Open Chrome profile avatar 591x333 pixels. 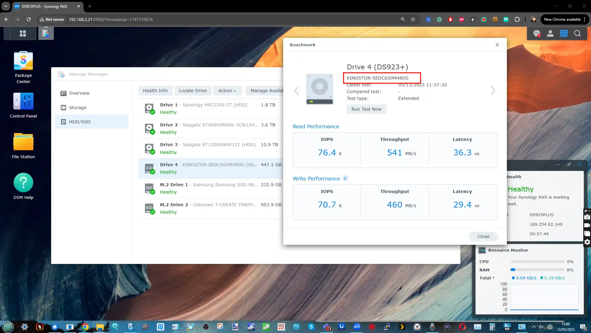(x=534, y=19)
